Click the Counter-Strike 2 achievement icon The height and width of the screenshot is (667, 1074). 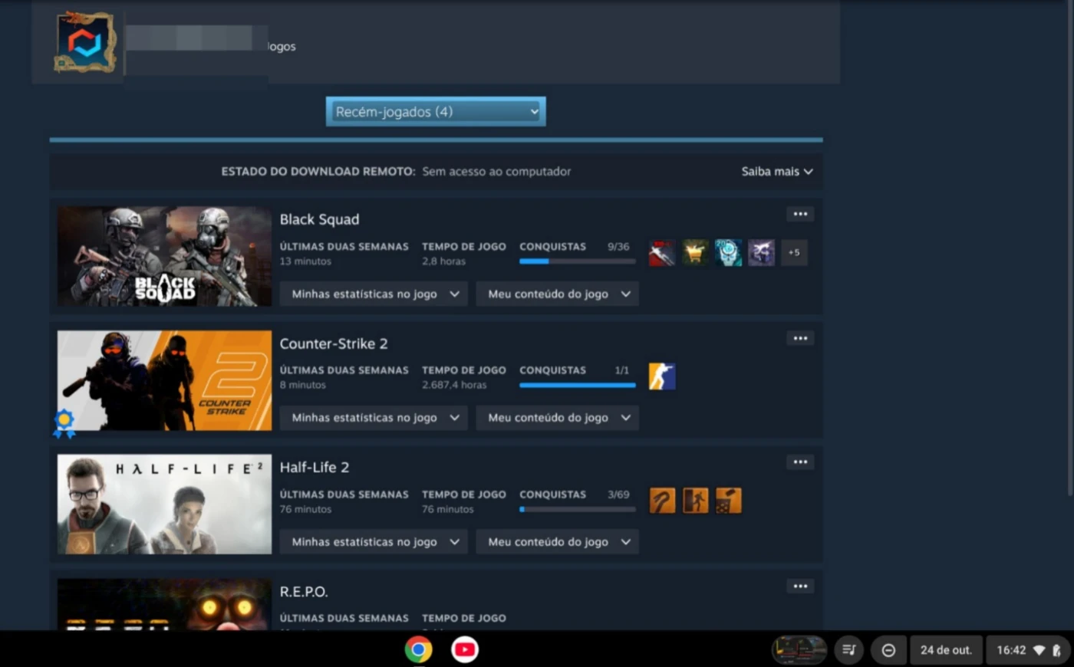(662, 376)
